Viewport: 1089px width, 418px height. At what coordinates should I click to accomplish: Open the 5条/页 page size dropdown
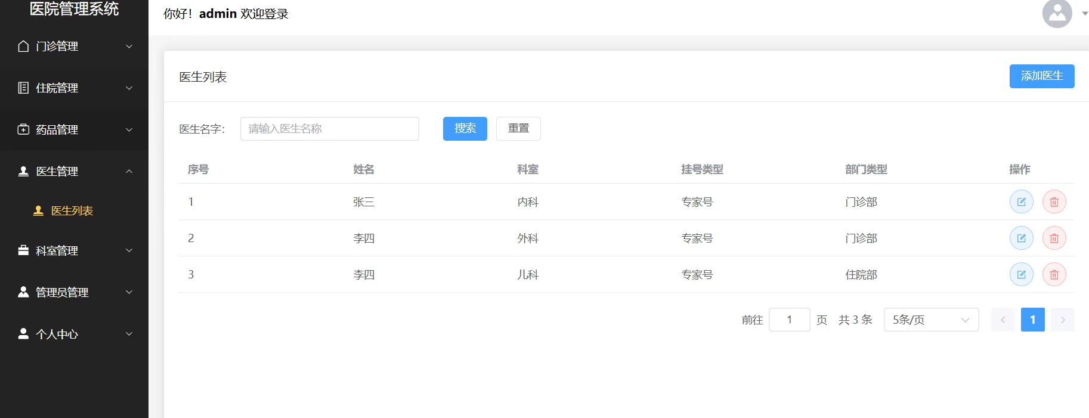tap(931, 320)
